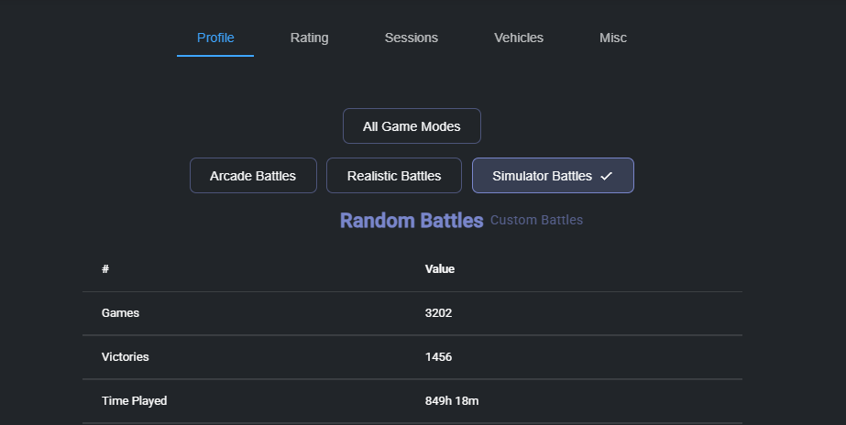Go to the Sessions tab
Viewport: 846px width, 425px height.
point(411,38)
